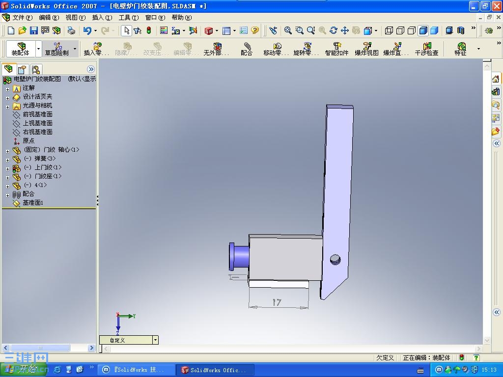Switch to the FeatureManager design tree tab
This screenshot has height=377, width=503.
click(8, 69)
